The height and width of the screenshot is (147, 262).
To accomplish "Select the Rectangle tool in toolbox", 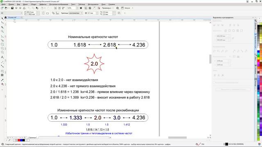I will click(2, 45).
